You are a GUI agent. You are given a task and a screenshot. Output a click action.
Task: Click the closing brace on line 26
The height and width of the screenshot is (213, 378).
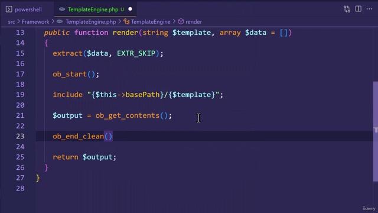[46, 167]
